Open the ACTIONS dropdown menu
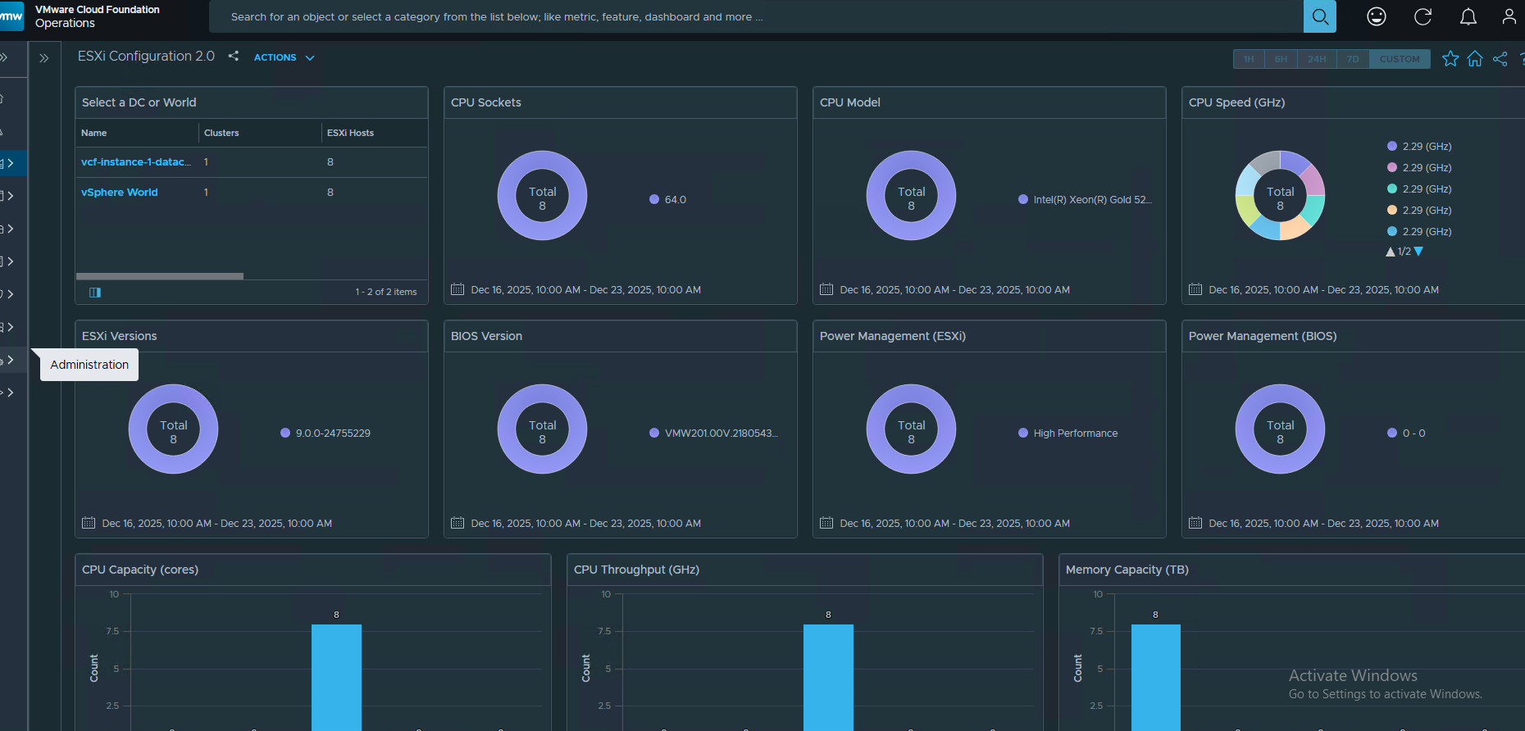 pyautogui.click(x=284, y=57)
